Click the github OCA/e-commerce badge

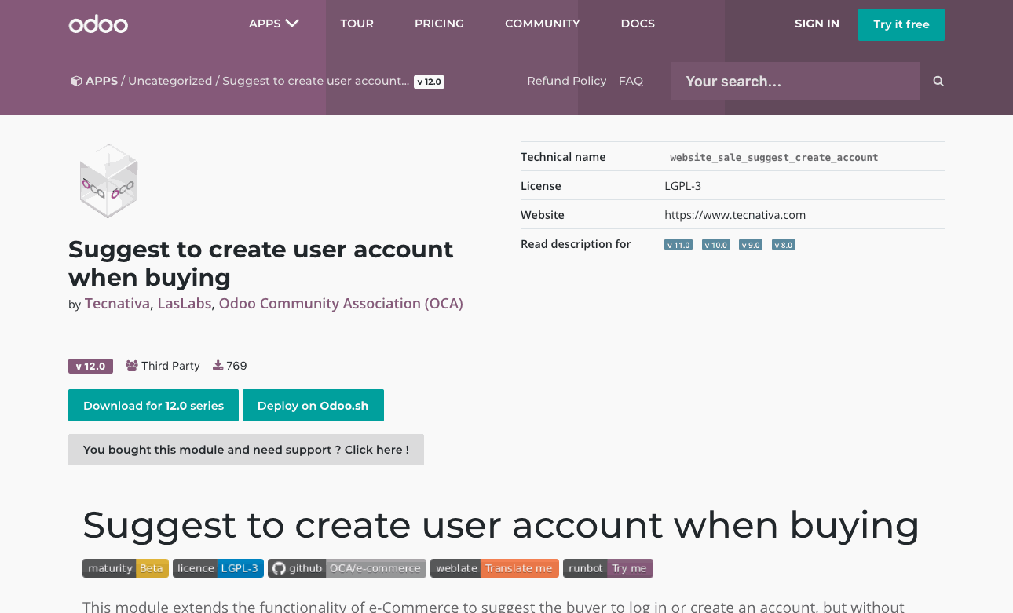(347, 568)
